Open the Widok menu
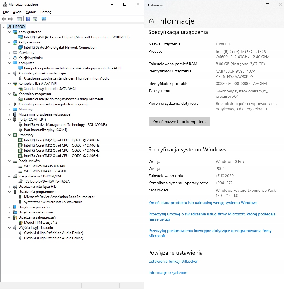Viewport: 284px width, 289px height. pyautogui.click(x=31, y=12)
